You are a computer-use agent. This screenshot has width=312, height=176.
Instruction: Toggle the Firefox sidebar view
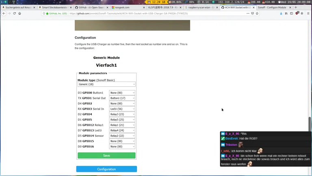(x=291, y=13)
